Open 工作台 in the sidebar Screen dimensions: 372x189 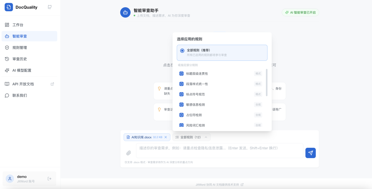click(29, 25)
